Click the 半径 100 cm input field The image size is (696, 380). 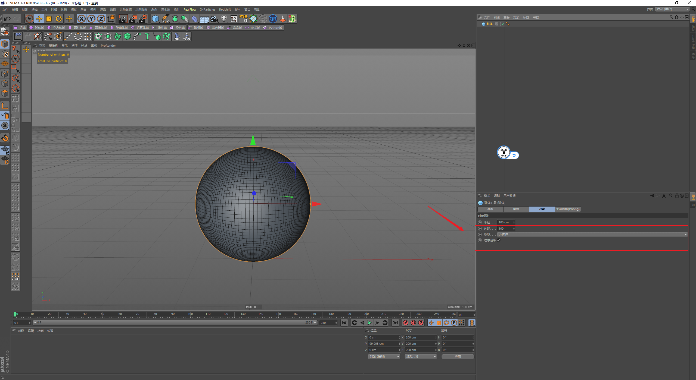pos(505,222)
